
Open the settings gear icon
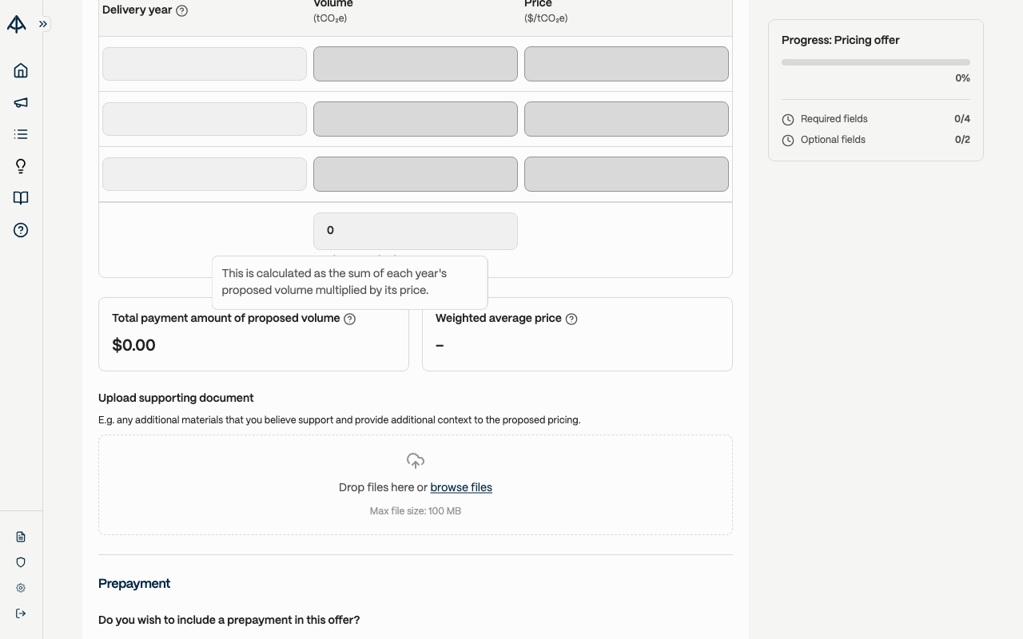click(x=21, y=588)
